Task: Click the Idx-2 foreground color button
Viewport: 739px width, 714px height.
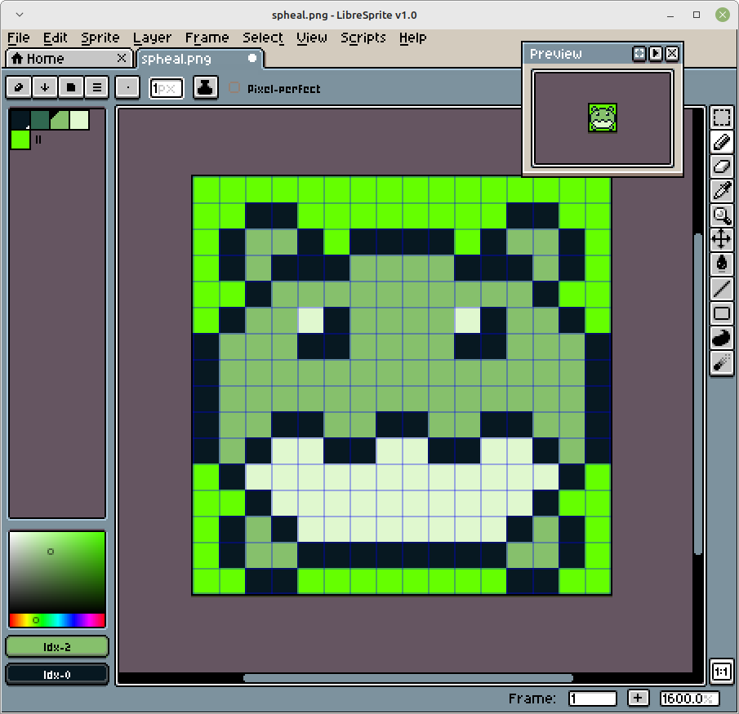Action: (57, 646)
